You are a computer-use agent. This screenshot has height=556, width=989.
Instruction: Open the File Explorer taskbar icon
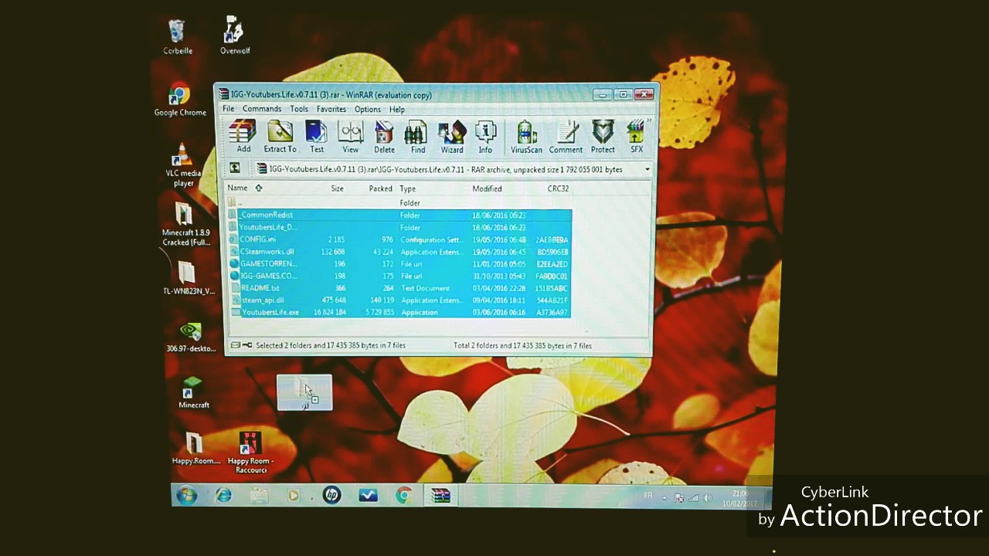[259, 496]
